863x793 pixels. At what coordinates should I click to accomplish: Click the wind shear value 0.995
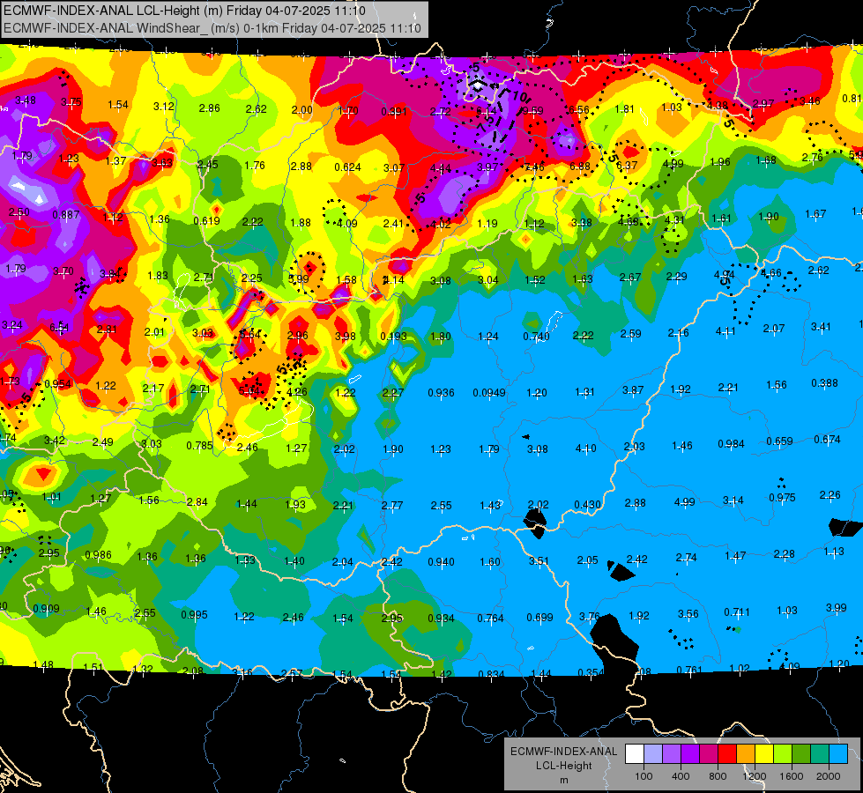(194, 615)
